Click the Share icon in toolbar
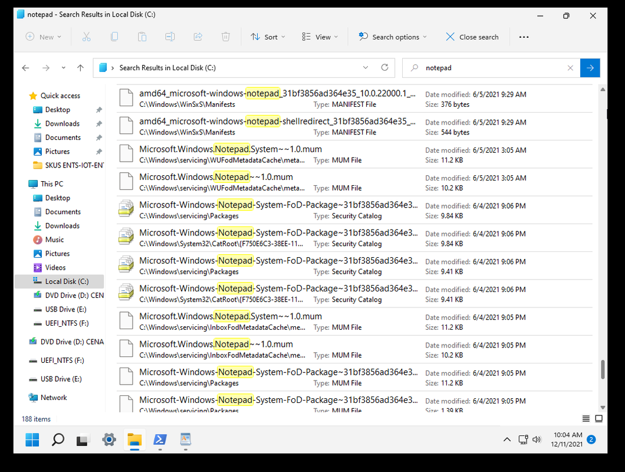 [x=198, y=37]
